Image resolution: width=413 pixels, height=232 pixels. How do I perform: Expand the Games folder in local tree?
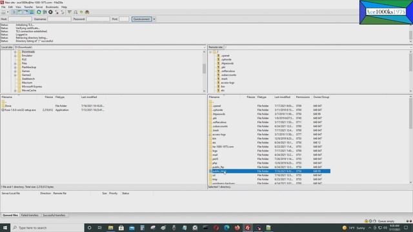15,71
